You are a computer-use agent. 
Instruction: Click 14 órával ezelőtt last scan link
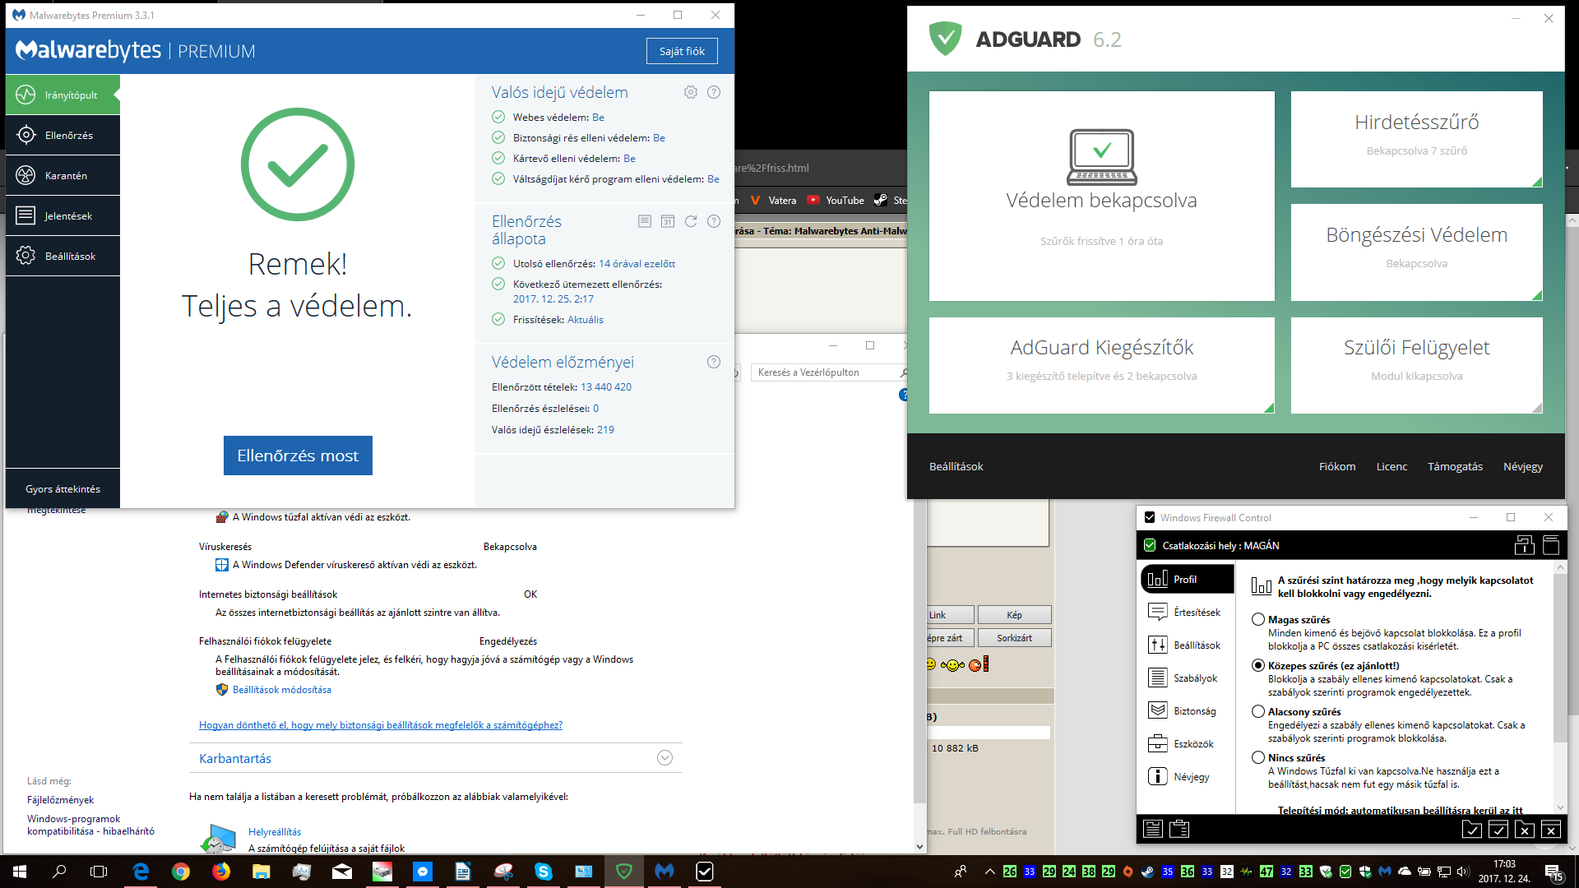[x=637, y=264]
